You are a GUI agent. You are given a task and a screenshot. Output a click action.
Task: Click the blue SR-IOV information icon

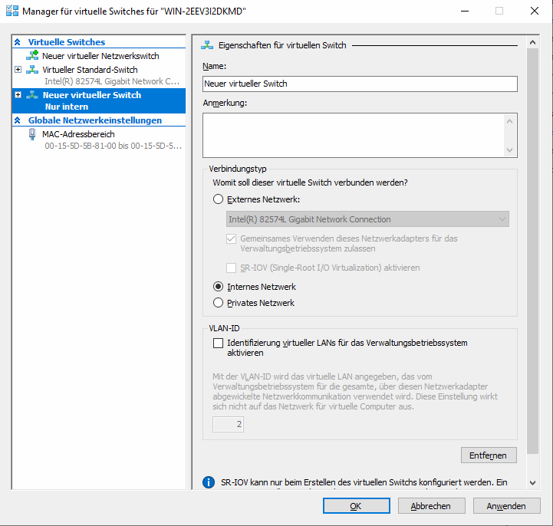[x=209, y=482]
